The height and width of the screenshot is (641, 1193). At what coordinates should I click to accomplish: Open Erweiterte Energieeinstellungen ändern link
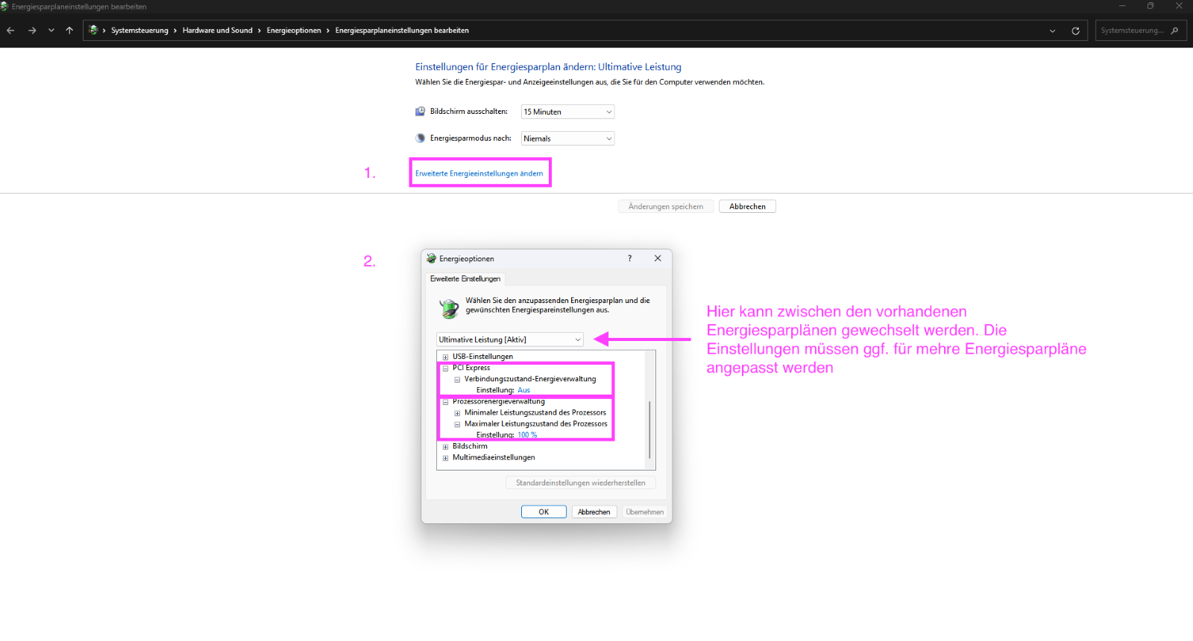coord(479,173)
